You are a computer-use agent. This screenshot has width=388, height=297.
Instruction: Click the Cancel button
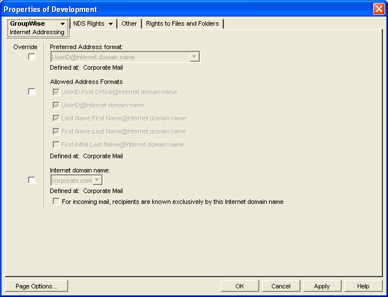point(281,286)
